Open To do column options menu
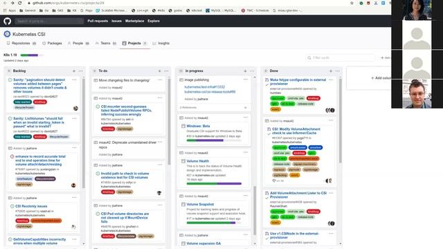This screenshot has width=443, height=249. 166,71
